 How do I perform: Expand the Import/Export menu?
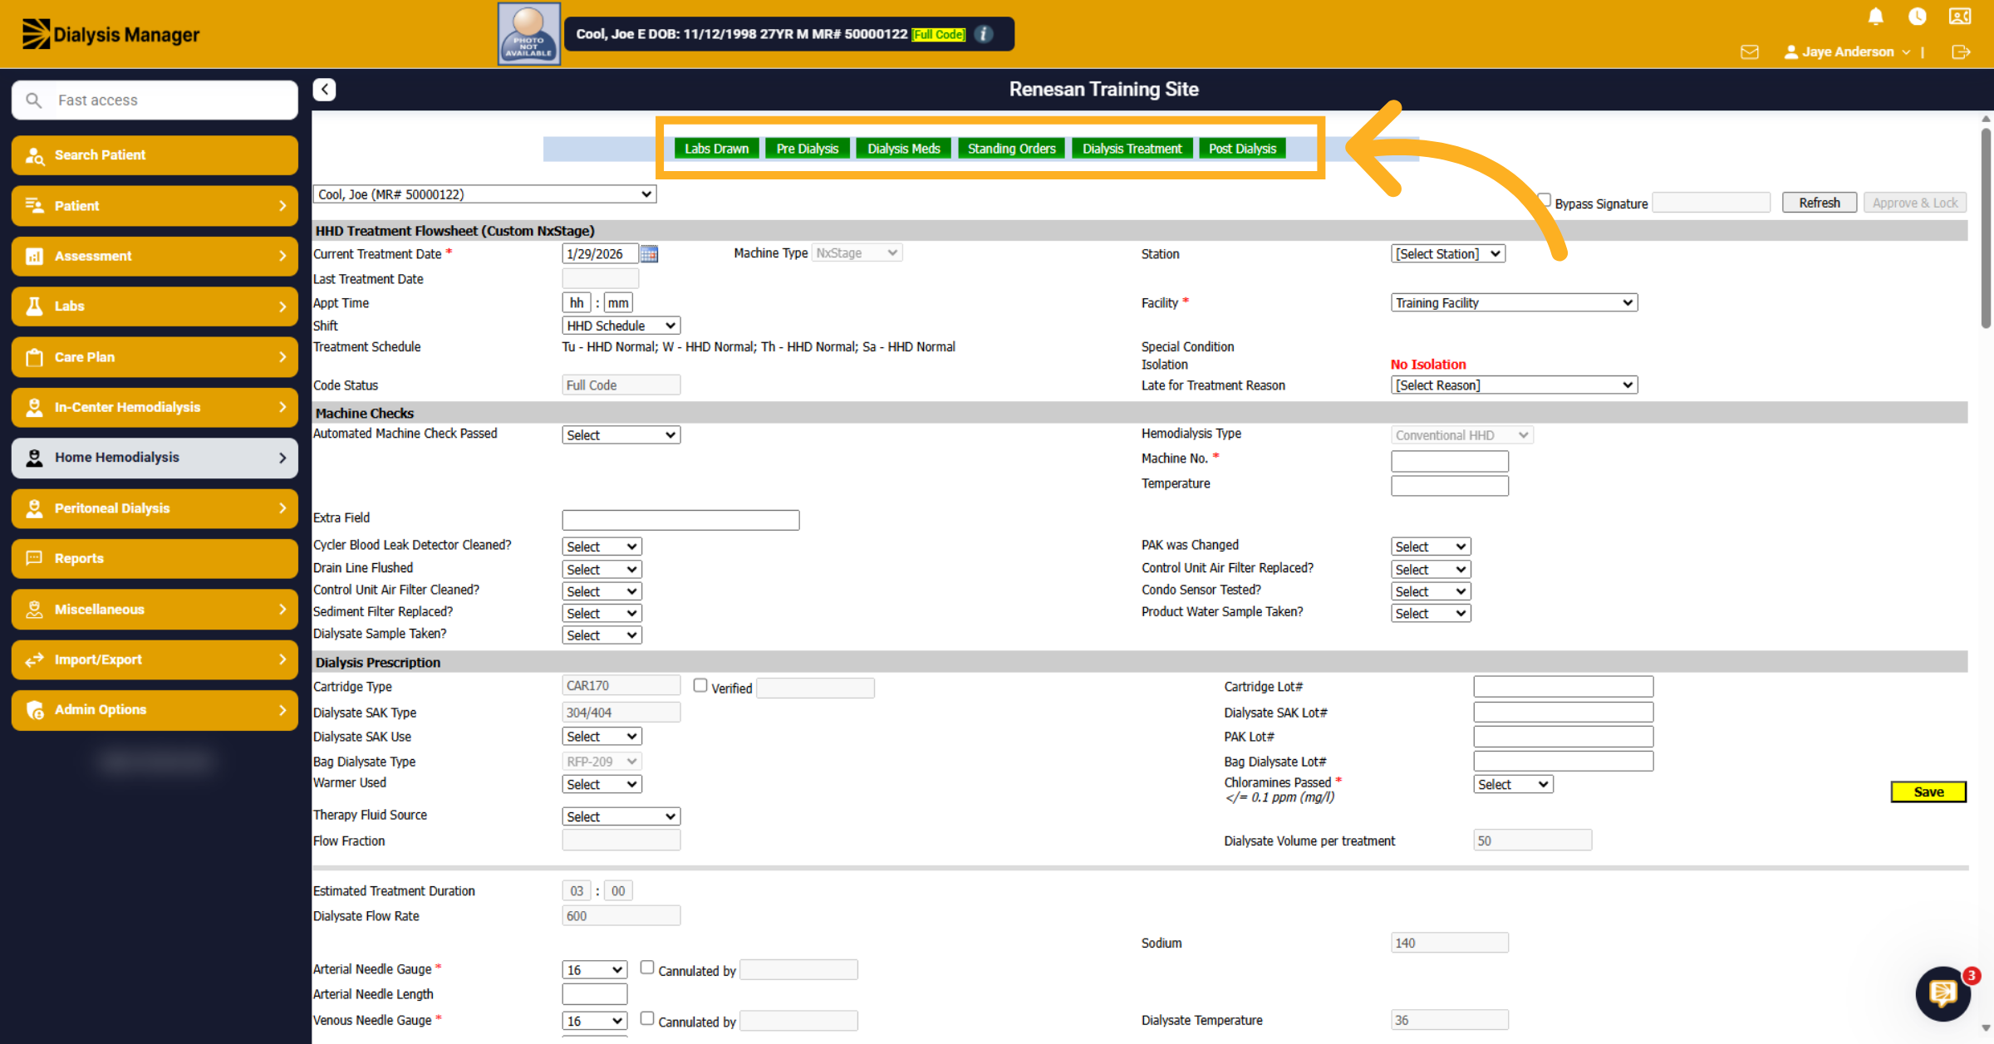155,659
